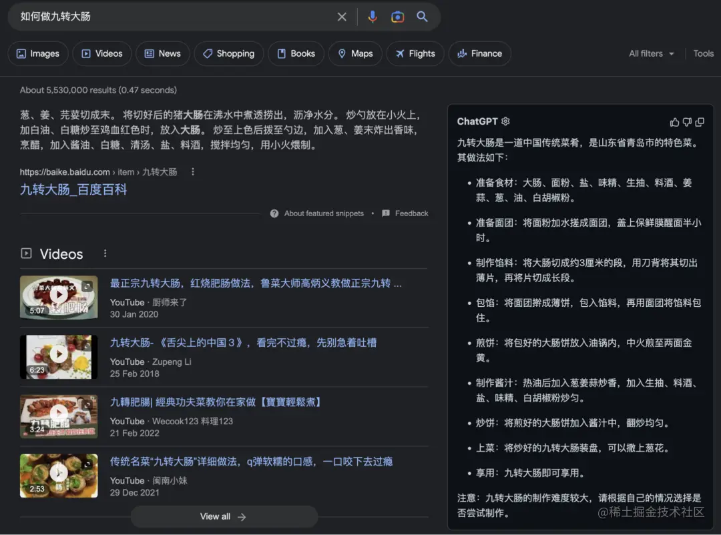Click YouTube · Wecook123 料理123 source text
Image resolution: width=721 pixels, height=535 pixels.
pos(171,421)
